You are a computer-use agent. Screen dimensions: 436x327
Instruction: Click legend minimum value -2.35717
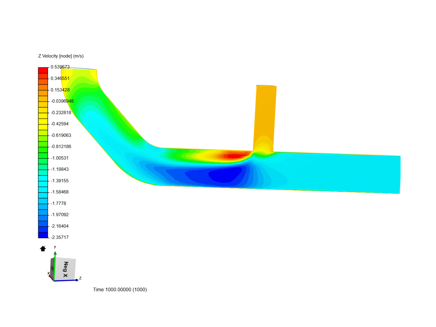point(60,237)
